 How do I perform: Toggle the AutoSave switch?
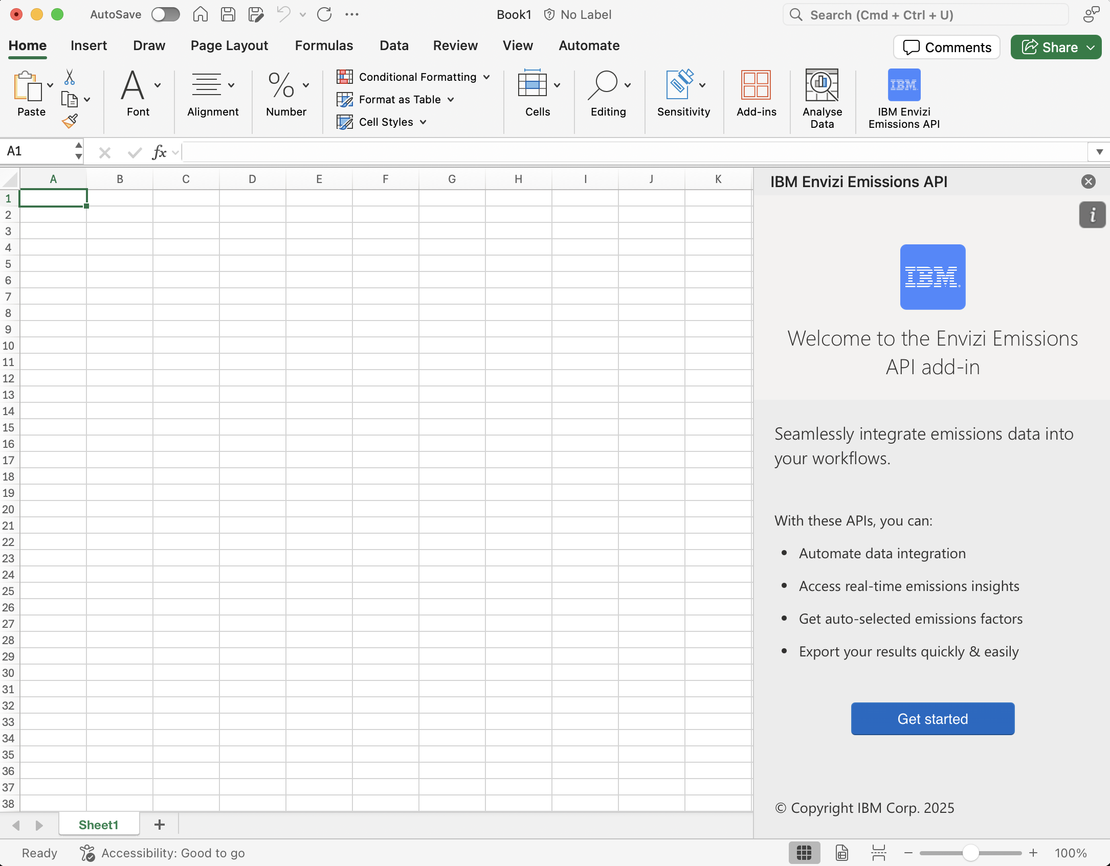tap(165, 14)
